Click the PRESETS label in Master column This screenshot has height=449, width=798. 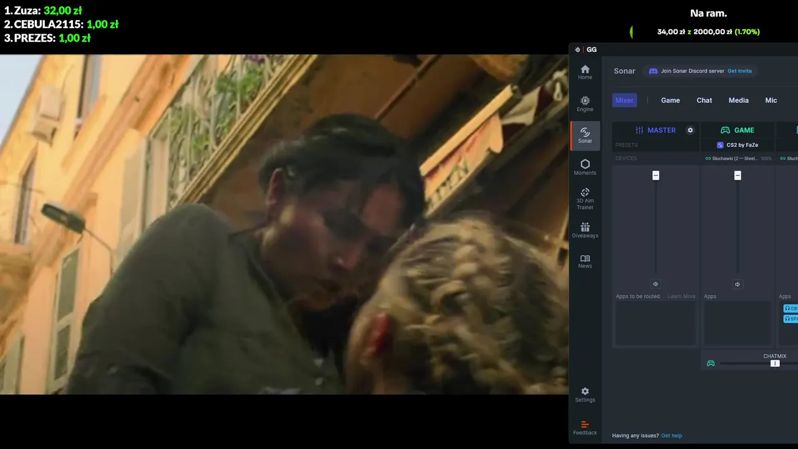pyautogui.click(x=627, y=145)
